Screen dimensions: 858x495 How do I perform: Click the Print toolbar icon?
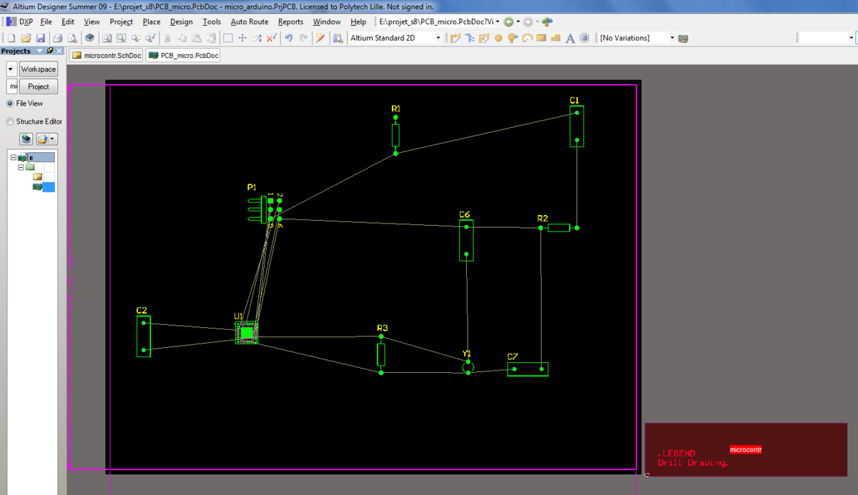57,38
